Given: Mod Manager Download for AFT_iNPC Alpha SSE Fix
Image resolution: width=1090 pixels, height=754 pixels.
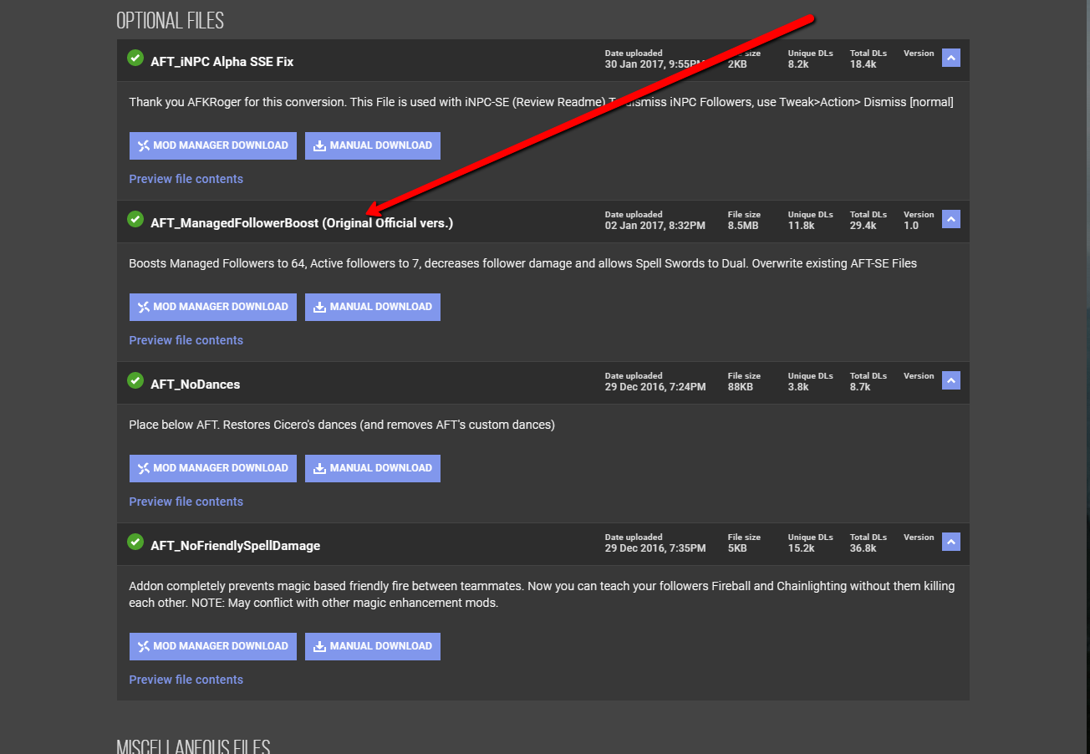Looking at the screenshot, I should pyautogui.click(x=212, y=145).
